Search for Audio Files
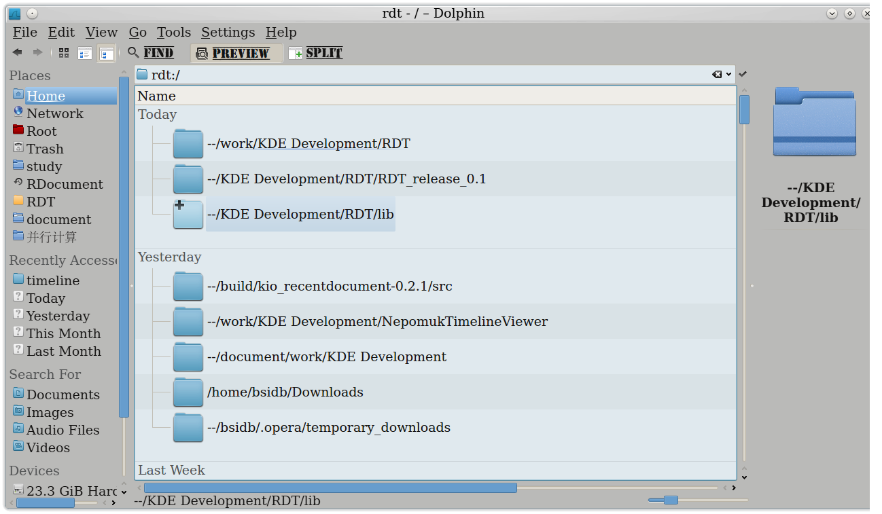This screenshot has width=882, height=514. point(64,430)
